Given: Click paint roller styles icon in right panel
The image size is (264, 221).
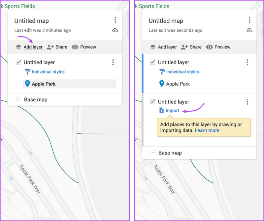Looking at the screenshot, I should 162,72.
